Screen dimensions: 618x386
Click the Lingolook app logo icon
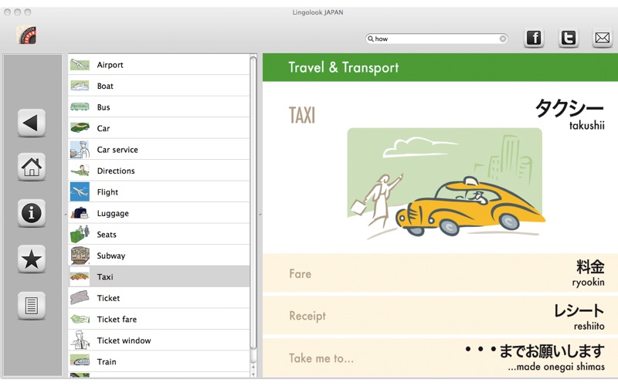tap(26, 35)
